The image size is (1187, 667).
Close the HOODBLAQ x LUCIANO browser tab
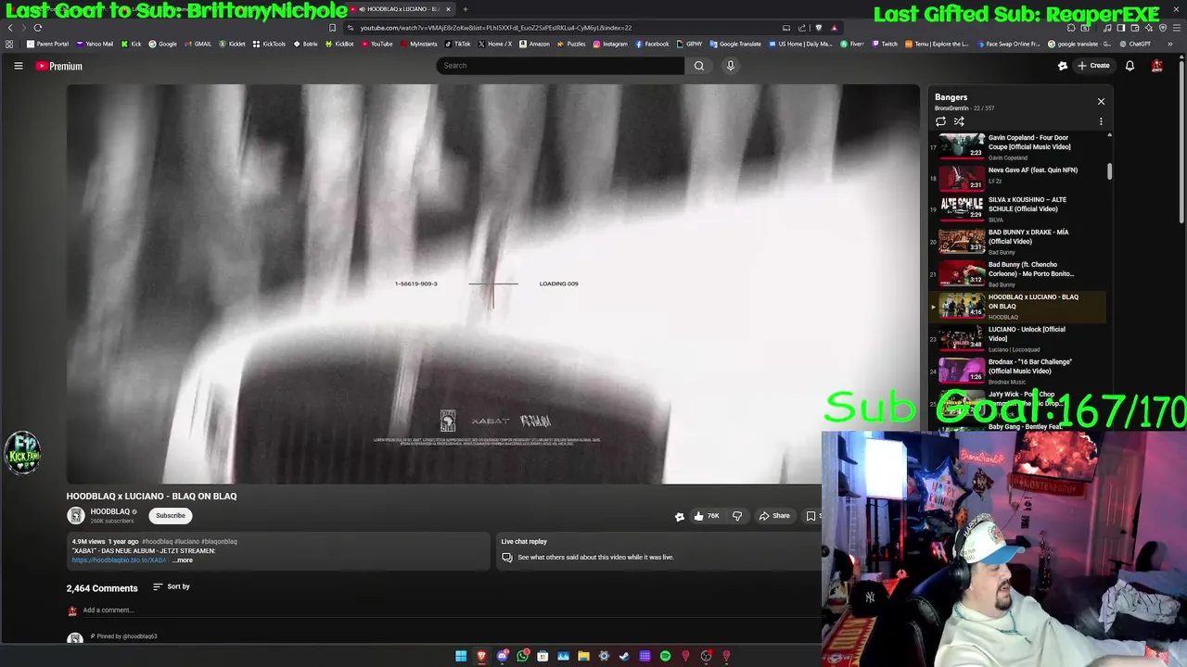coord(448,9)
